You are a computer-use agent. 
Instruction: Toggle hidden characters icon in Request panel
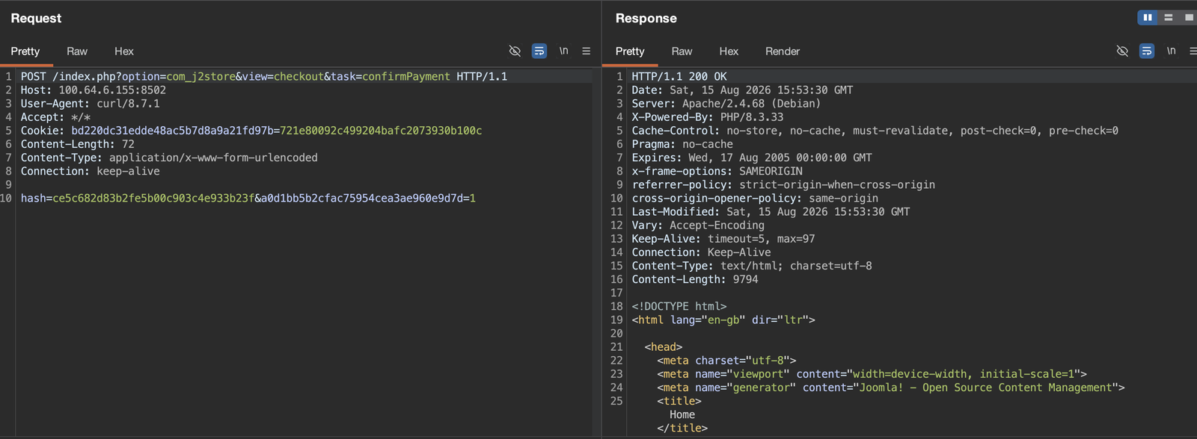pyautogui.click(x=515, y=51)
